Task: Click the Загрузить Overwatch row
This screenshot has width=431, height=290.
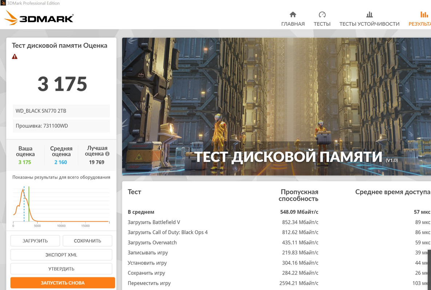Action: 279,242
